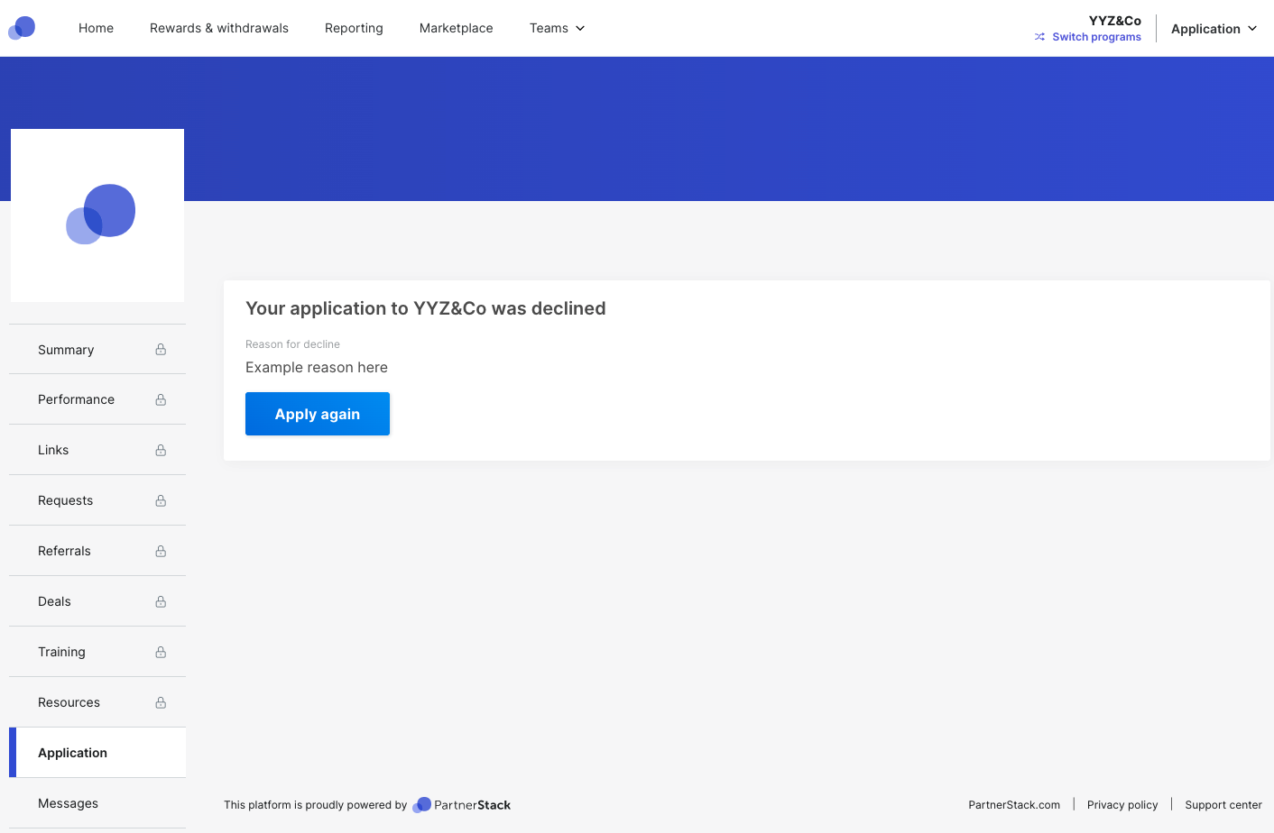Open the Reporting page
This screenshot has width=1274, height=833.
354,28
